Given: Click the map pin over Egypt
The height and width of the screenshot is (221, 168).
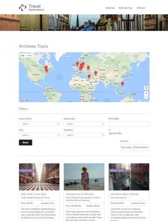Looking at the screenshot, I should 89,76.
